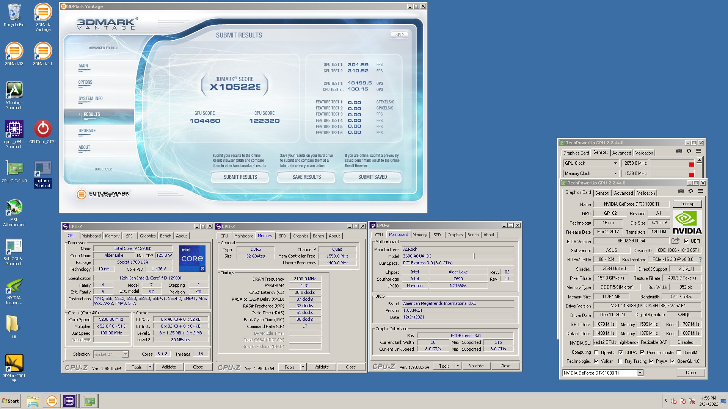Open hamburger menu in GPU-Z Sensors window

[698, 151]
